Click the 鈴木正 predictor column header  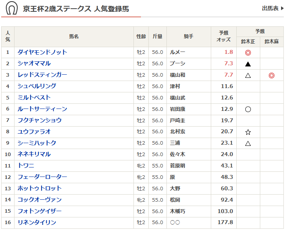point(248,42)
